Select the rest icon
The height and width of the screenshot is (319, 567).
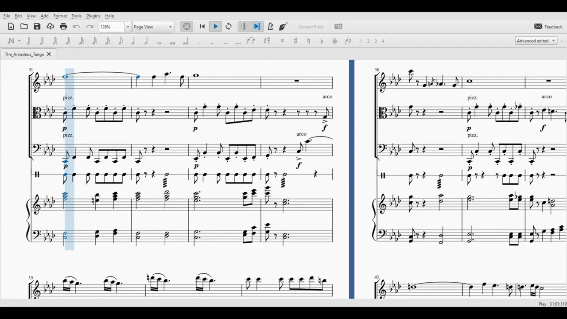click(x=267, y=41)
